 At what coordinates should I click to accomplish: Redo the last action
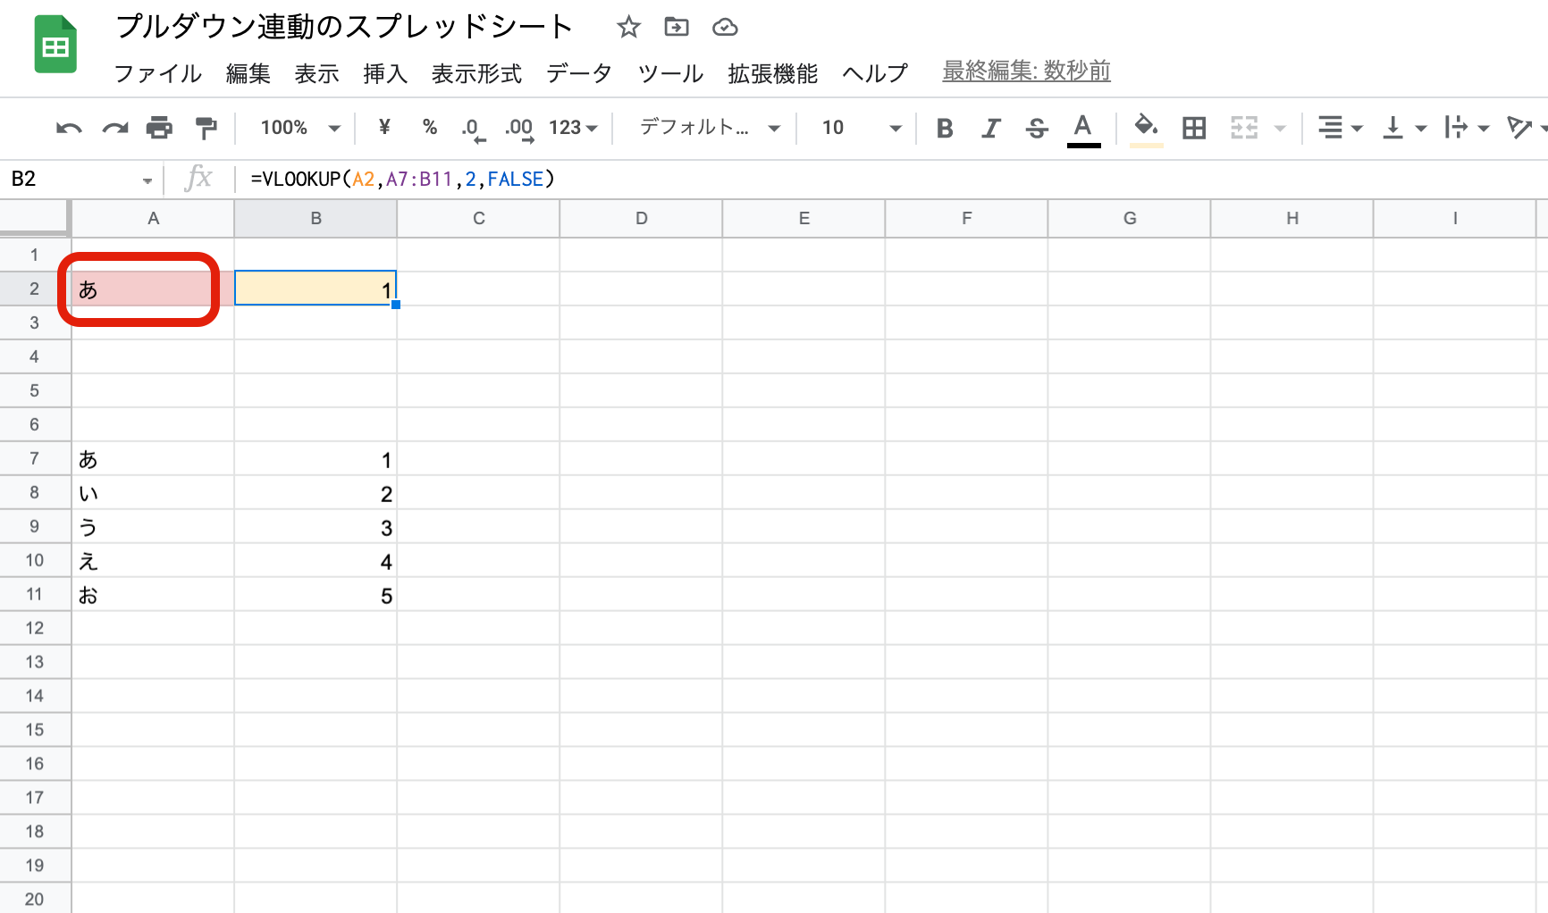pos(115,129)
